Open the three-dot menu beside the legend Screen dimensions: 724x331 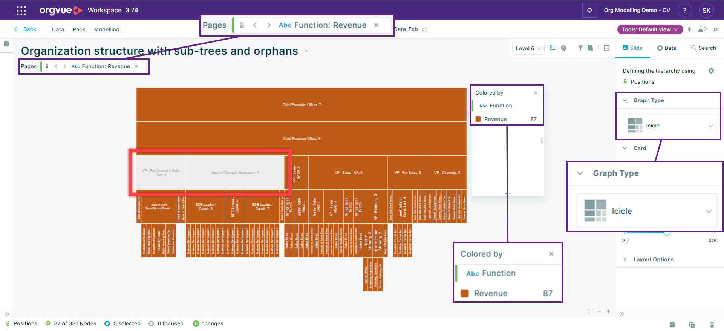(x=542, y=141)
